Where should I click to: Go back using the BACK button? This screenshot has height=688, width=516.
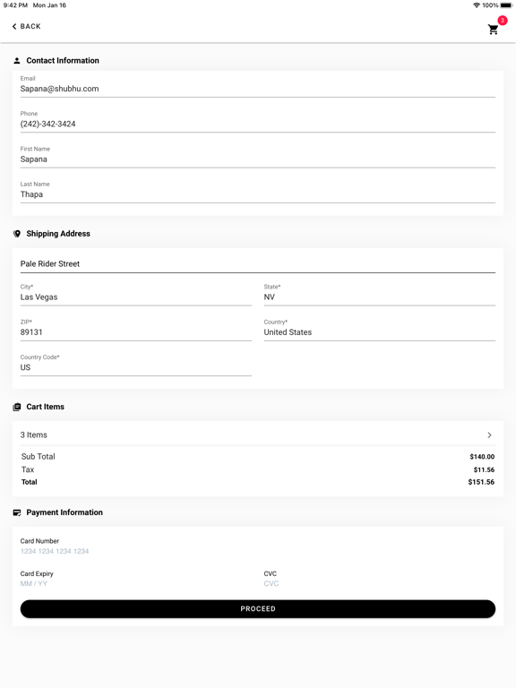tap(26, 26)
